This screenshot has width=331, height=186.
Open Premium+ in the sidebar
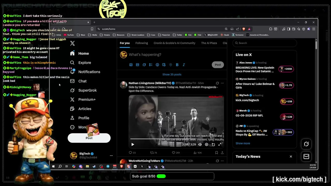[x=83, y=99]
